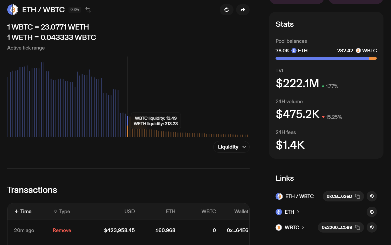Click the orange WBTC portion of balance bar

(x=373, y=58)
